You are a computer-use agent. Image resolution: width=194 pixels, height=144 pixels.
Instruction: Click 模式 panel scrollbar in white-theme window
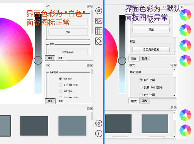tap(92, 71)
